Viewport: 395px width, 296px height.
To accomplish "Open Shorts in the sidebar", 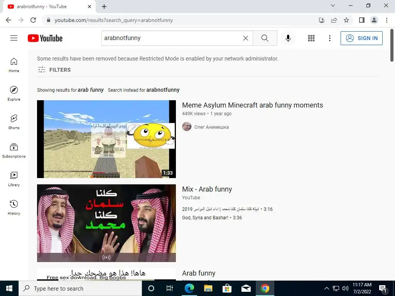I will (14, 122).
